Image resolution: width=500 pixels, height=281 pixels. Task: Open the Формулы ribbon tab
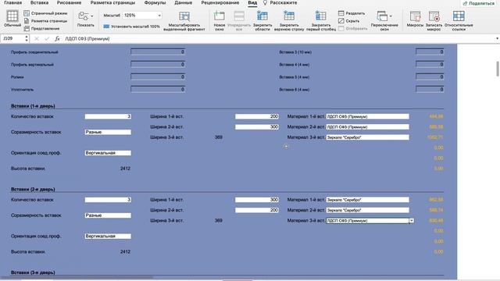pyautogui.click(x=155, y=2)
